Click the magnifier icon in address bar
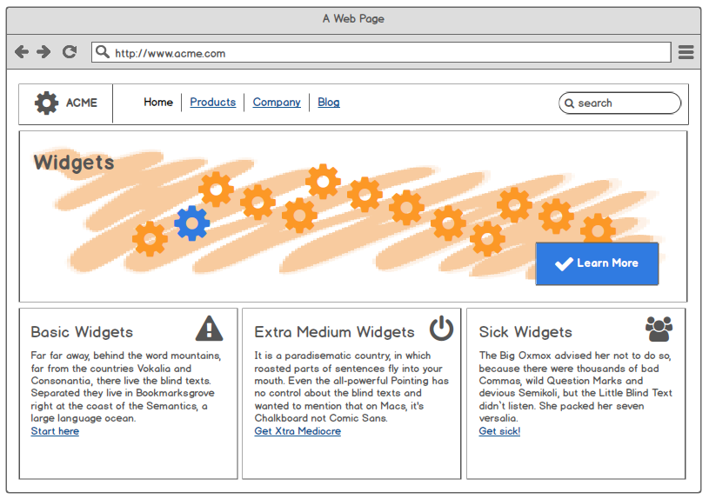The image size is (709, 499). pyautogui.click(x=103, y=52)
